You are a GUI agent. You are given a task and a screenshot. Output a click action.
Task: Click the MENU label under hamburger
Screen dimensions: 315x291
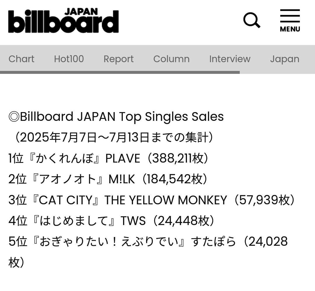(x=290, y=29)
